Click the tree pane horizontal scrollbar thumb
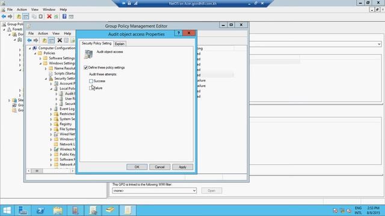Viewport: 385px width, 216px height. [37, 170]
